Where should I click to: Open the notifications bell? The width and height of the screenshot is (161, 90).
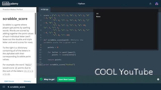[x=150, y=4]
